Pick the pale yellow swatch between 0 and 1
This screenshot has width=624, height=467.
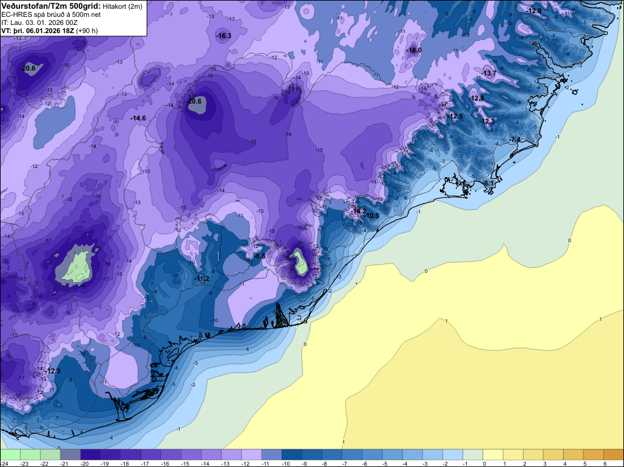[x=493, y=455]
